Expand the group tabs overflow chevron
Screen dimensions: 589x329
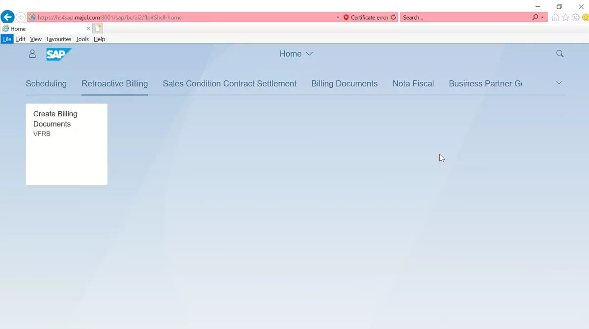559,83
